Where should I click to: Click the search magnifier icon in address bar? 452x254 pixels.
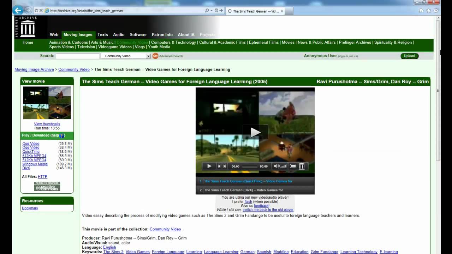tap(207, 11)
